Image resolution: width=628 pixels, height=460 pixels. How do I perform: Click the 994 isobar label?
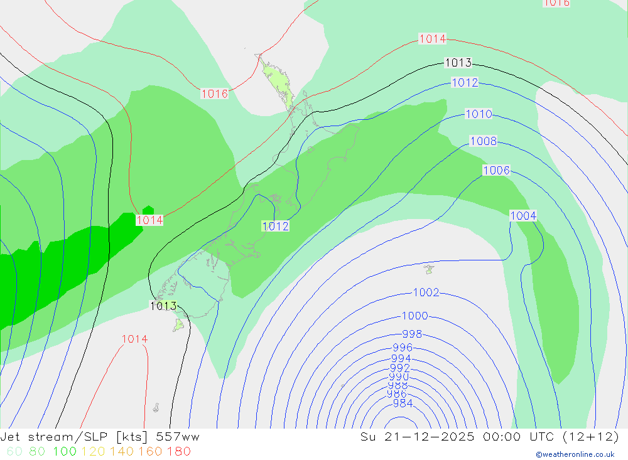tap(401, 358)
